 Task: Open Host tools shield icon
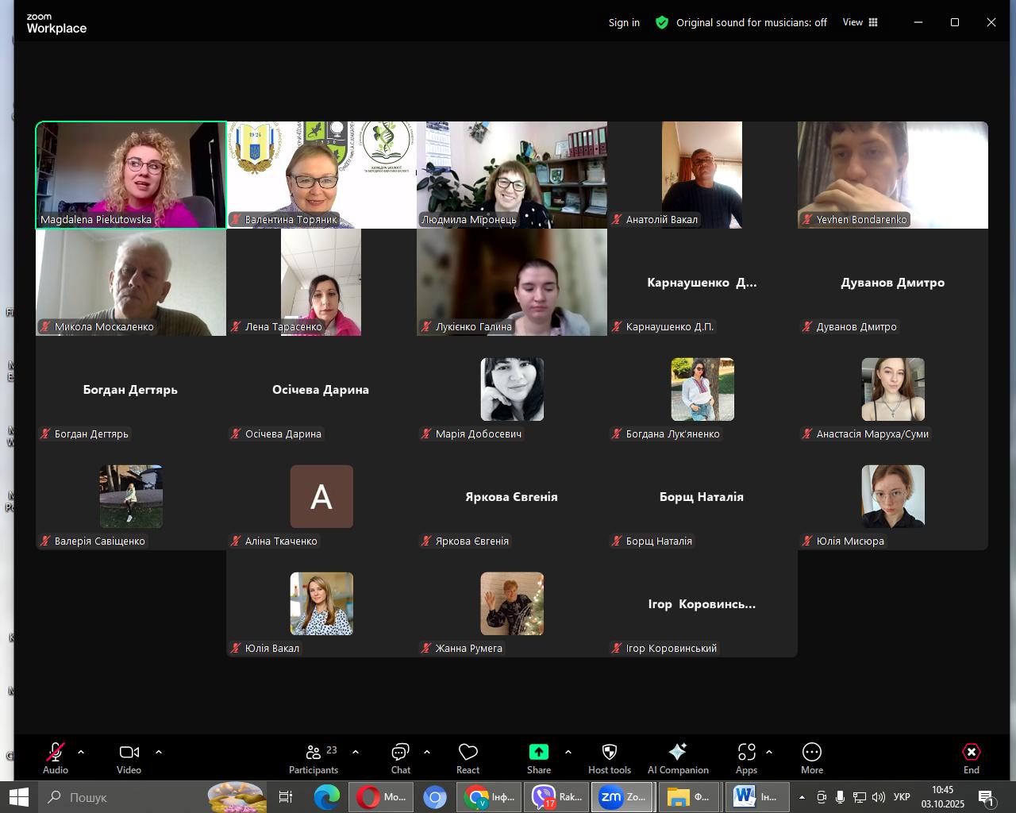coord(609,758)
